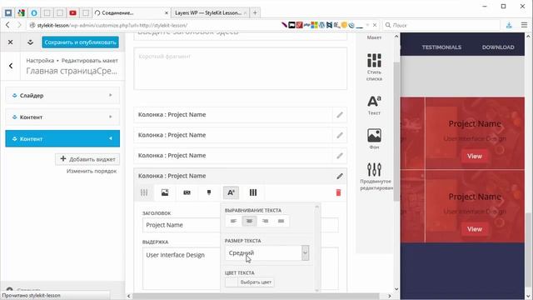Open the browser hamburger menu
Screen dimensions: 533x300
coord(524,25)
